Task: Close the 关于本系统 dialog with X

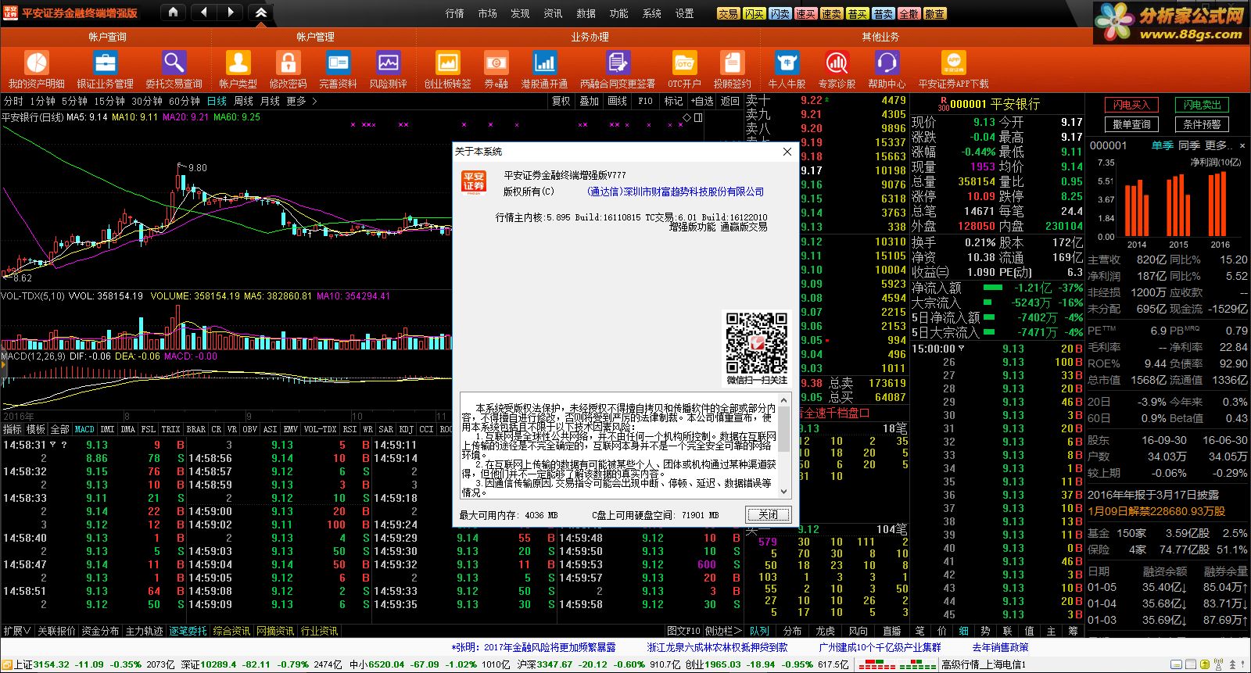Action: point(787,152)
